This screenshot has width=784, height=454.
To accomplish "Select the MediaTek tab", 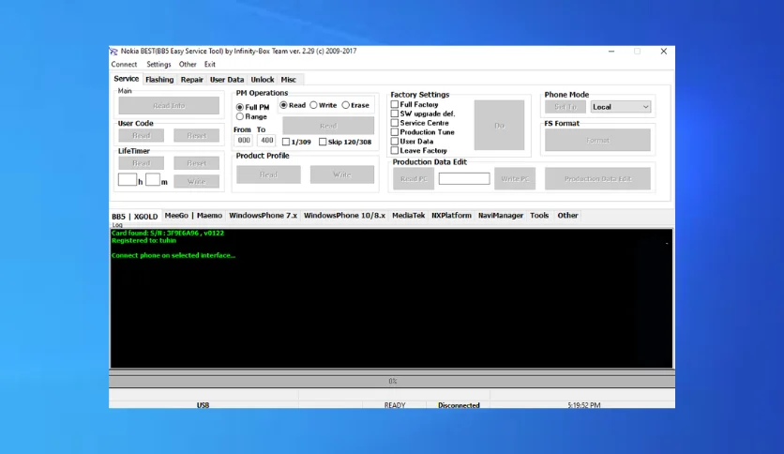I will click(x=409, y=216).
